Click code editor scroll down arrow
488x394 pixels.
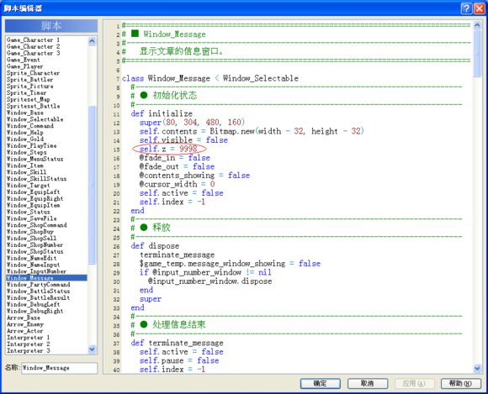pyautogui.click(x=477, y=369)
